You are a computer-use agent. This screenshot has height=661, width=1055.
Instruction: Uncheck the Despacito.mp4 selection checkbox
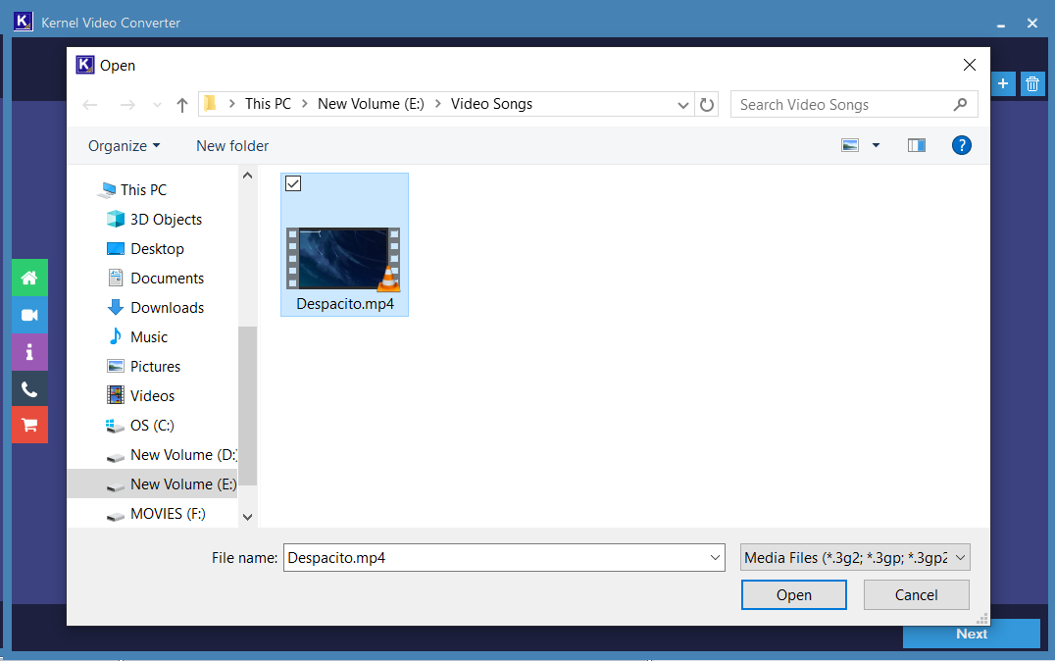click(293, 183)
